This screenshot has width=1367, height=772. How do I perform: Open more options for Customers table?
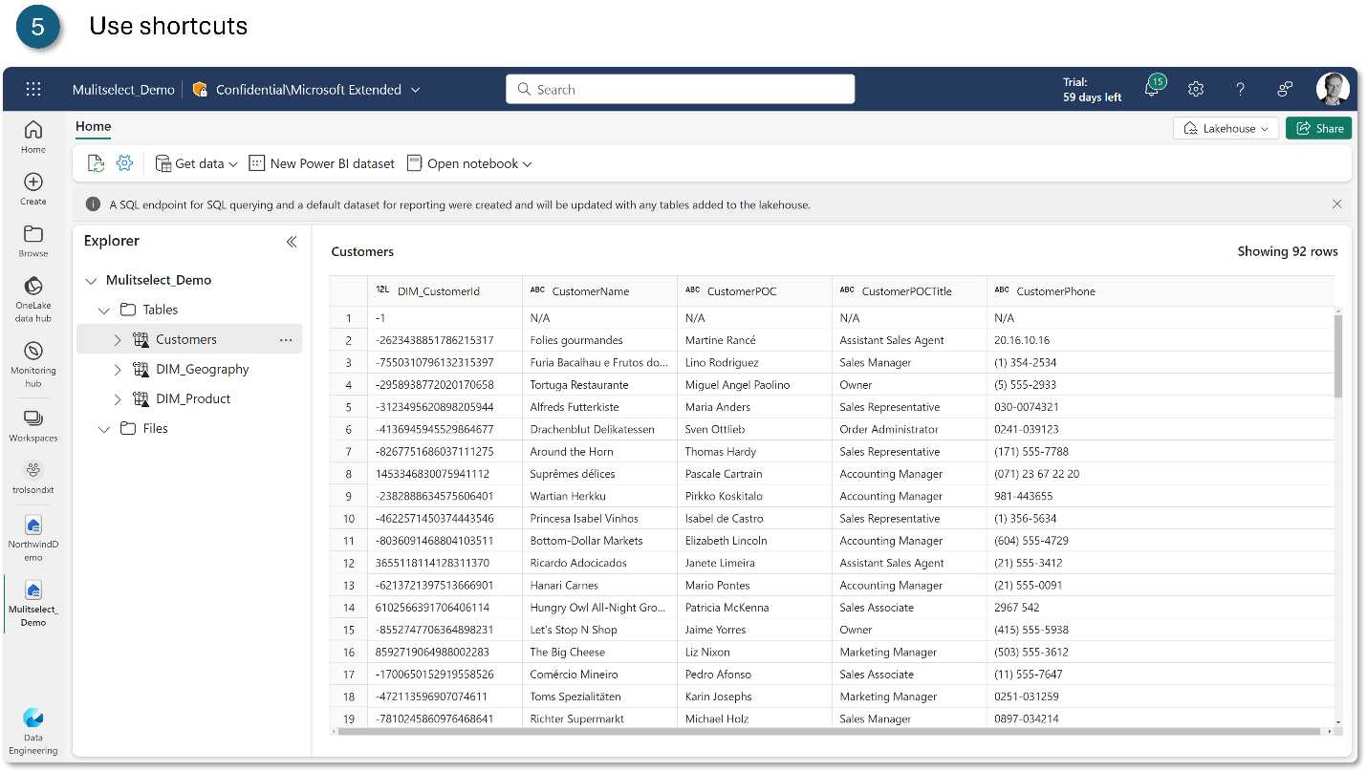[x=286, y=340]
